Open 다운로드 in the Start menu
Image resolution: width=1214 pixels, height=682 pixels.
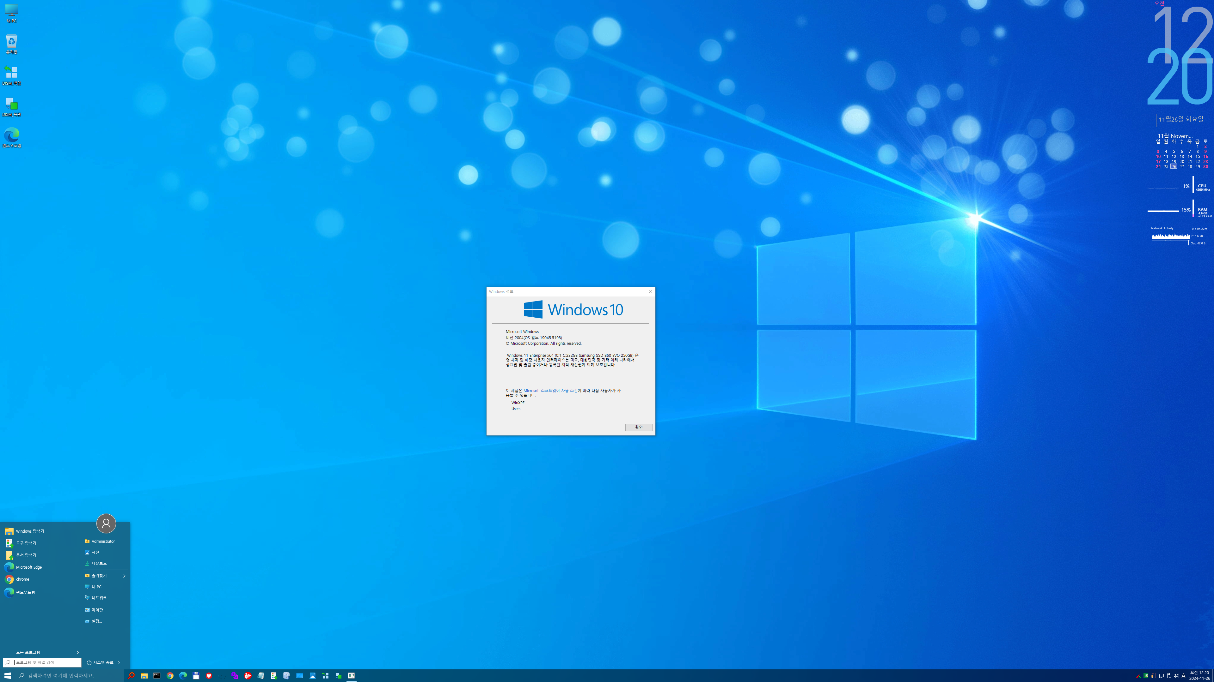[106, 563]
